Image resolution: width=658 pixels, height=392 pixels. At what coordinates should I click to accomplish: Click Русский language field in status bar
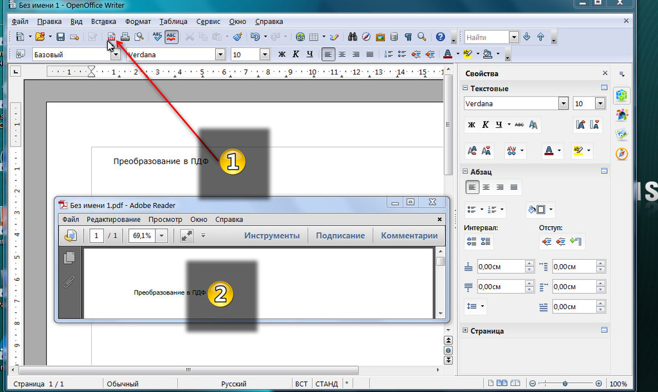(234, 384)
